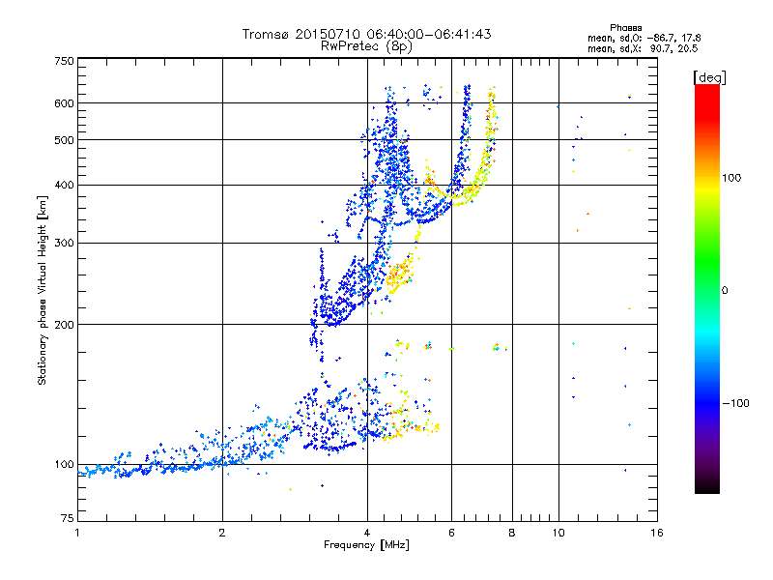Screen dimensions: 773x580
Task: Click the '[deg]' colorbar unit label
Action: click(x=709, y=77)
